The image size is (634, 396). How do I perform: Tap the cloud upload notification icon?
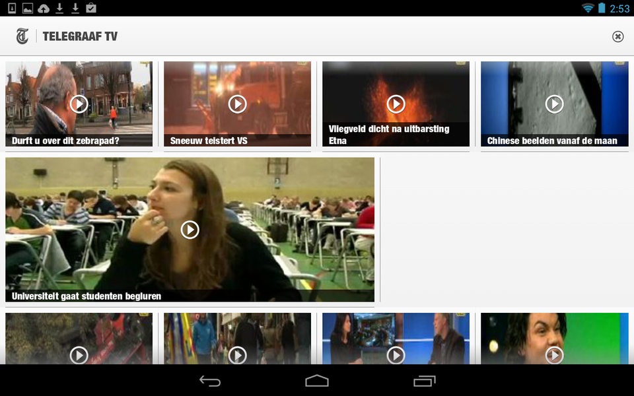44,8
